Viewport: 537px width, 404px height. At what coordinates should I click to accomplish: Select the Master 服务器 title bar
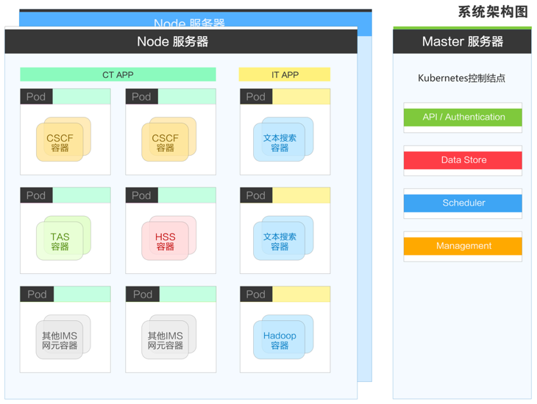click(x=462, y=42)
